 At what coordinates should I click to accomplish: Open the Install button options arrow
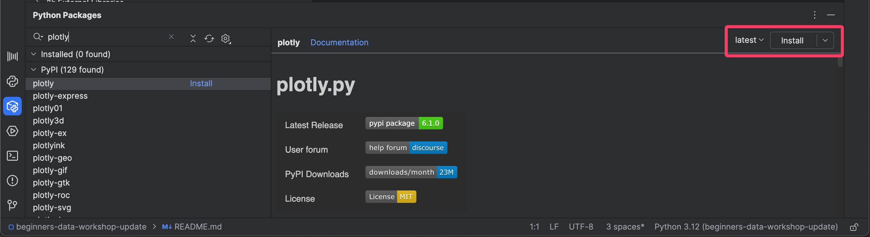825,41
